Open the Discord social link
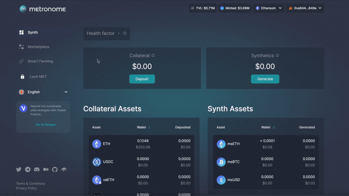Viewport: 349px width, 196px height. click(37, 169)
